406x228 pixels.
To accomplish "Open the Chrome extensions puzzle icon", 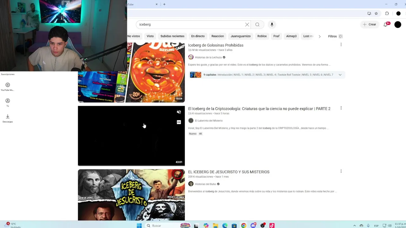I will click(x=387, y=13).
